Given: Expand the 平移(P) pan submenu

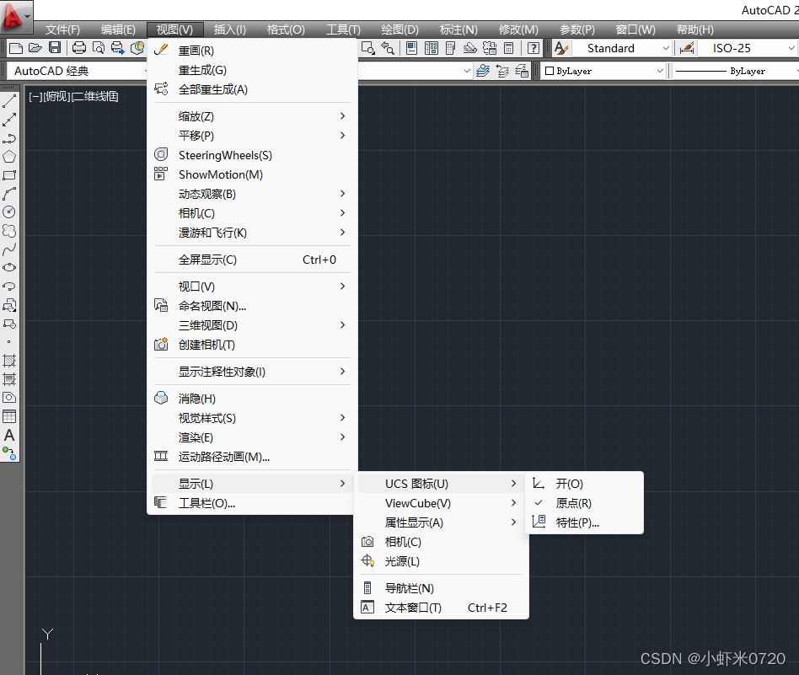Looking at the screenshot, I should (x=252, y=136).
